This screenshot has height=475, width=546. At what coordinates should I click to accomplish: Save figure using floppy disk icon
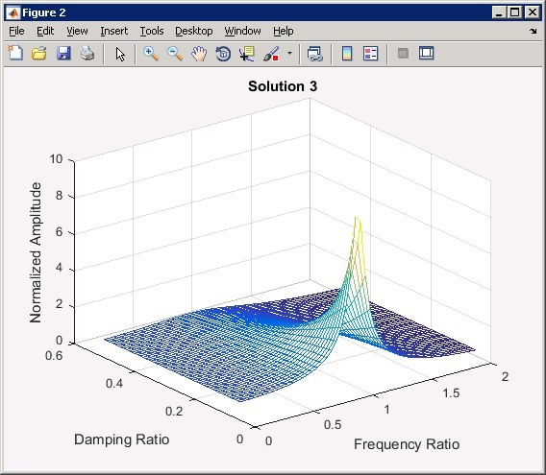click(63, 54)
